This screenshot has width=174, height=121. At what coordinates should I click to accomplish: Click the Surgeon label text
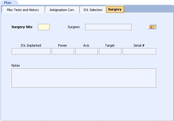74,27
